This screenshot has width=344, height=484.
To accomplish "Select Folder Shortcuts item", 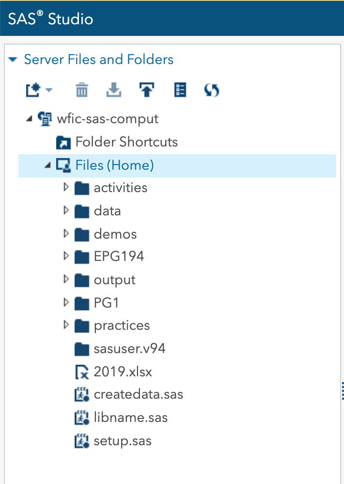I will (x=126, y=142).
